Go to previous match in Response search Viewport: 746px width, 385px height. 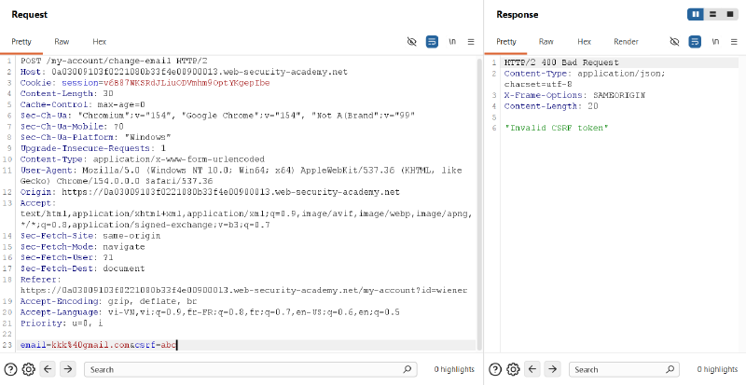pos(532,369)
